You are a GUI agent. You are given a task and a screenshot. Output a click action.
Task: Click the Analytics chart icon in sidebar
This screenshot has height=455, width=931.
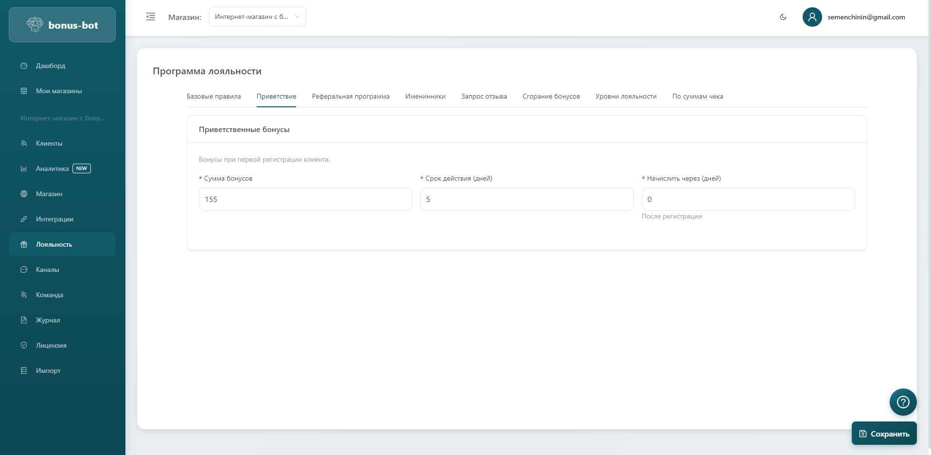[x=24, y=169]
